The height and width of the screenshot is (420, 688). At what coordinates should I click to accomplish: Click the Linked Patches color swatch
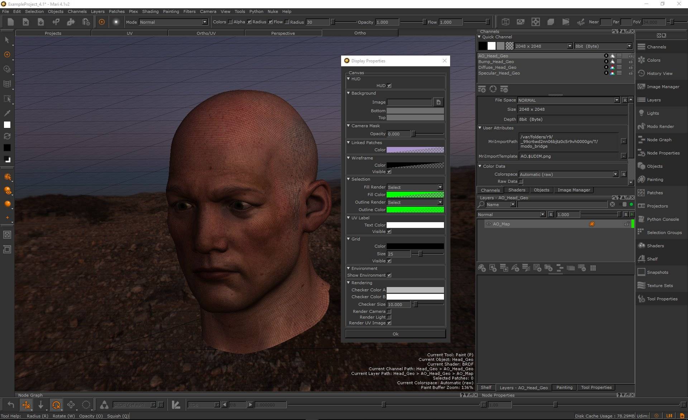click(415, 150)
